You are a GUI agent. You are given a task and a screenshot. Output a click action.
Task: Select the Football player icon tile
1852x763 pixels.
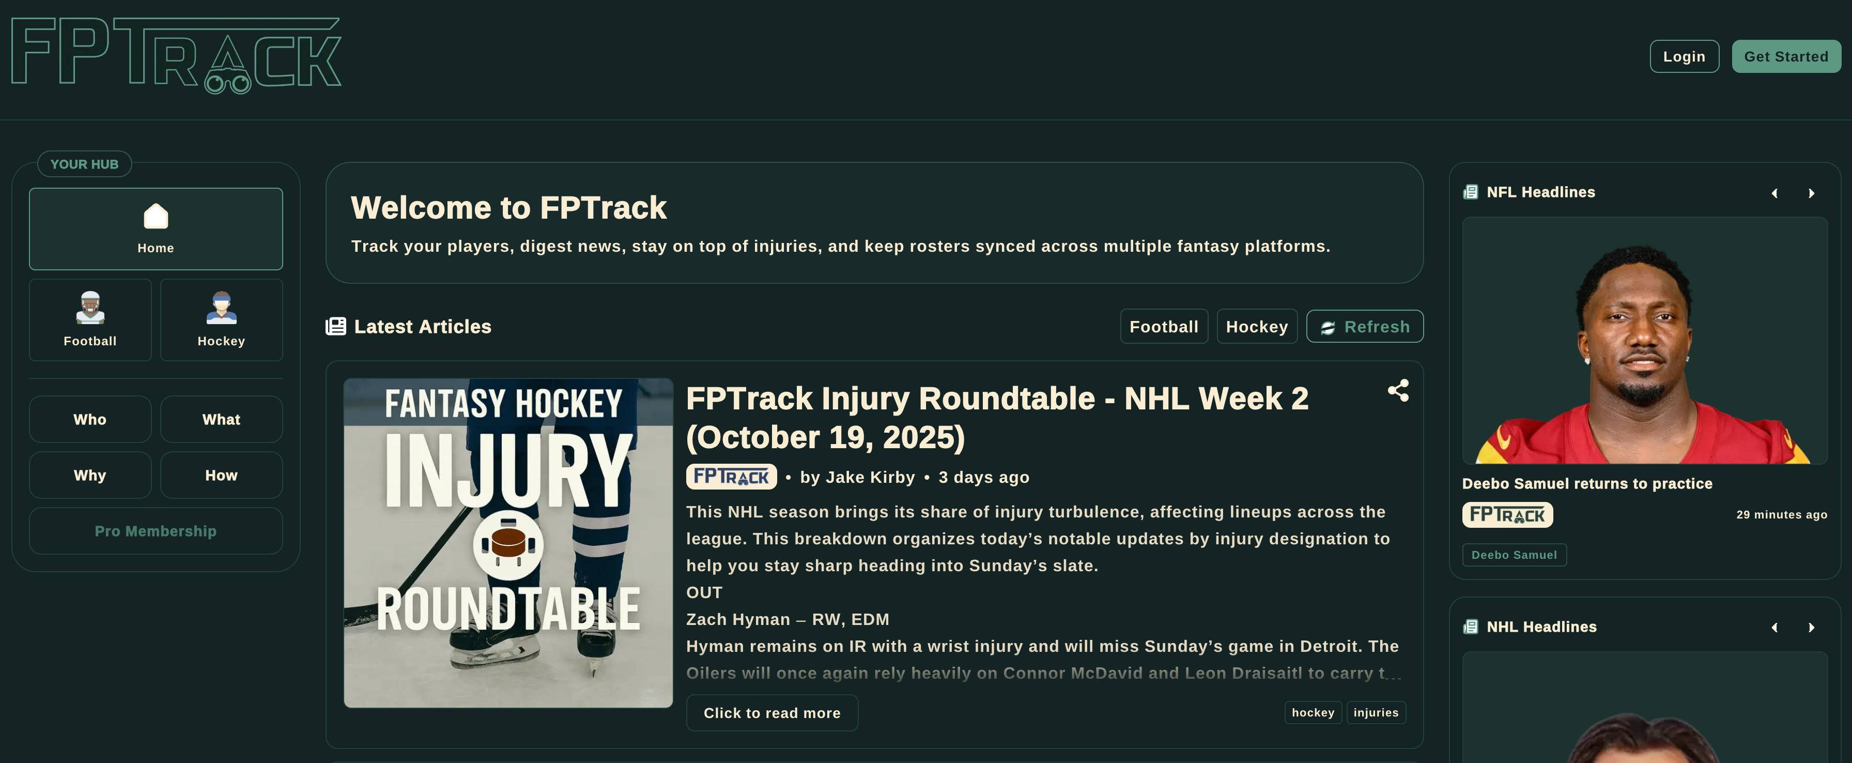(x=90, y=320)
